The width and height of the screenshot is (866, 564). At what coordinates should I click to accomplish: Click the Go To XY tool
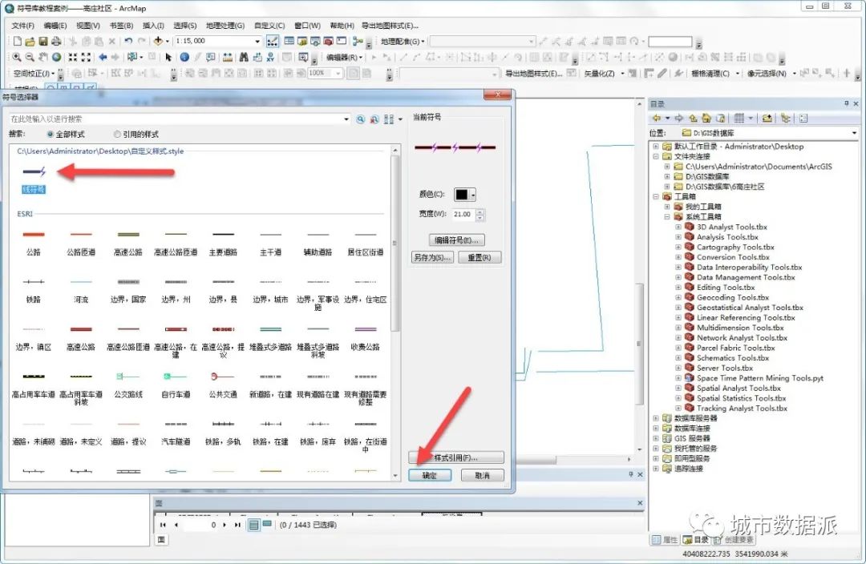[270, 57]
